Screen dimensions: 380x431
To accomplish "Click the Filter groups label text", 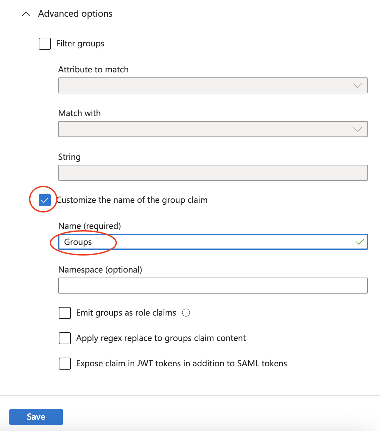I will pos(80,44).
